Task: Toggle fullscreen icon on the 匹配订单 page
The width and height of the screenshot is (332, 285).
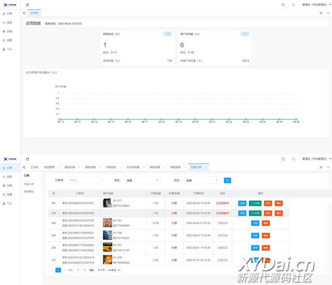Action: click(x=294, y=159)
